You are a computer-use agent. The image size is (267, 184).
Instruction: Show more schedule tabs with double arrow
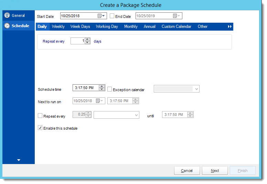pyautogui.click(x=230, y=26)
